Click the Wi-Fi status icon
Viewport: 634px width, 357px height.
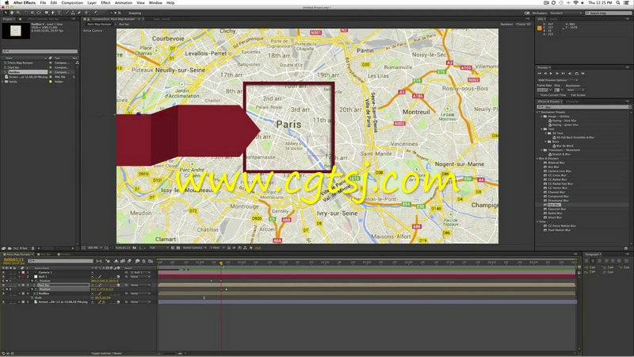pos(575,2)
